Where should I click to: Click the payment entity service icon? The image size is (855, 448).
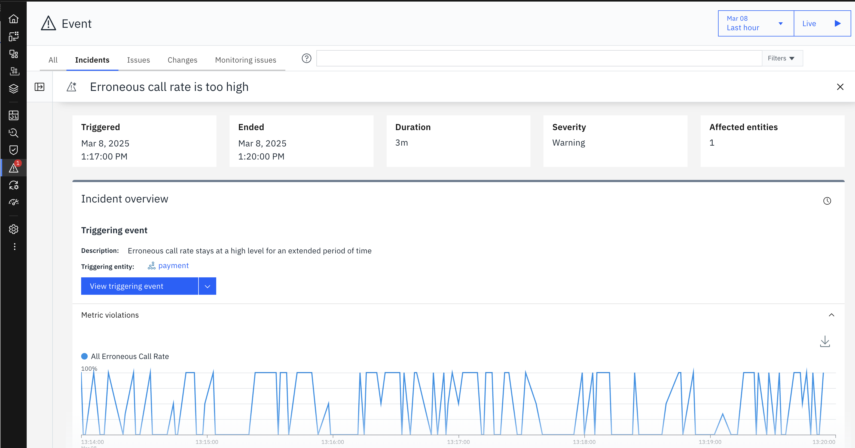click(152, 266)
